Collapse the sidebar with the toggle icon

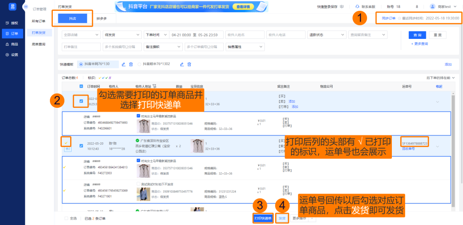(26, 6)
